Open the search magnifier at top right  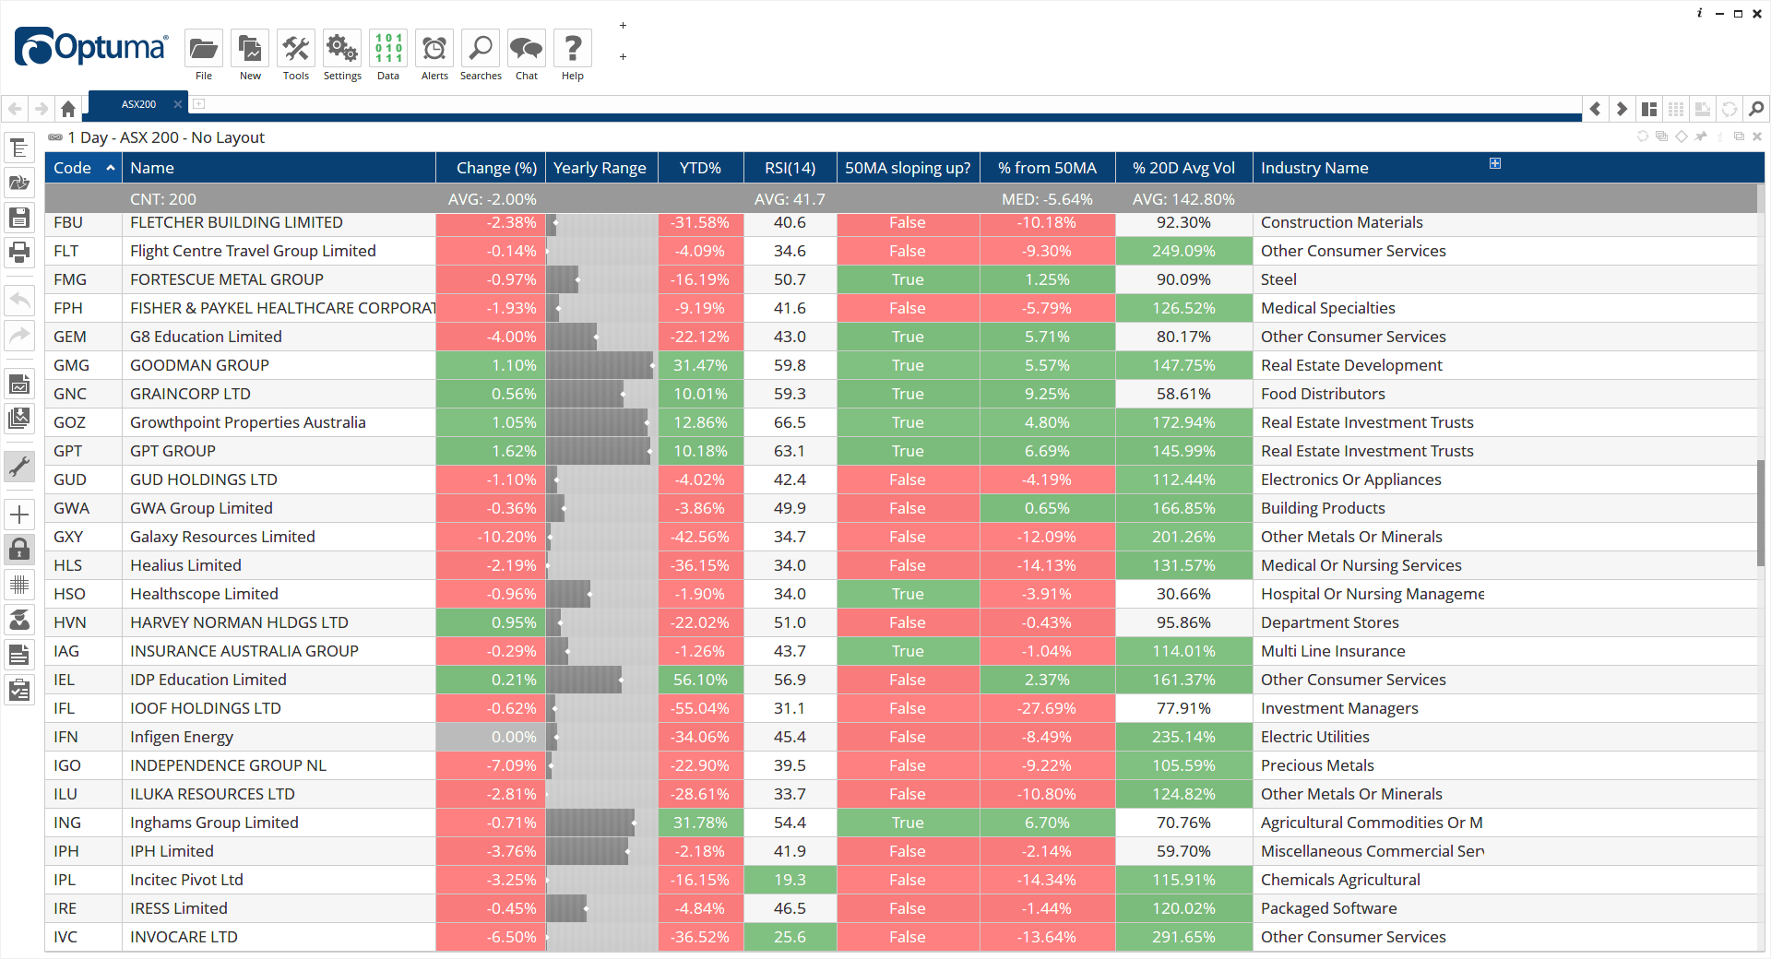tap(1756, 109)
